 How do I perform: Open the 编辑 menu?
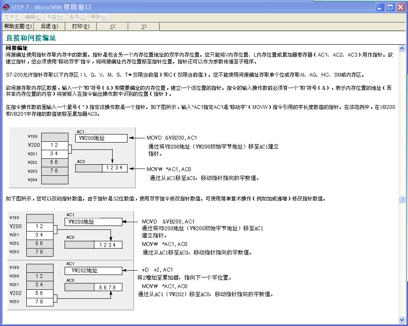coord(33,17)
